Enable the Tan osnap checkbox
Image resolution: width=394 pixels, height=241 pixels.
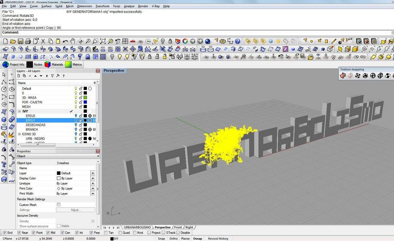[106, 233]
